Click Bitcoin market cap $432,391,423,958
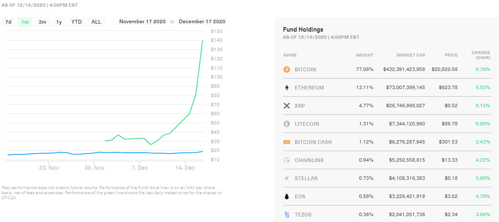The width and height of the screenshot is (499, 222). click(404, 69)
